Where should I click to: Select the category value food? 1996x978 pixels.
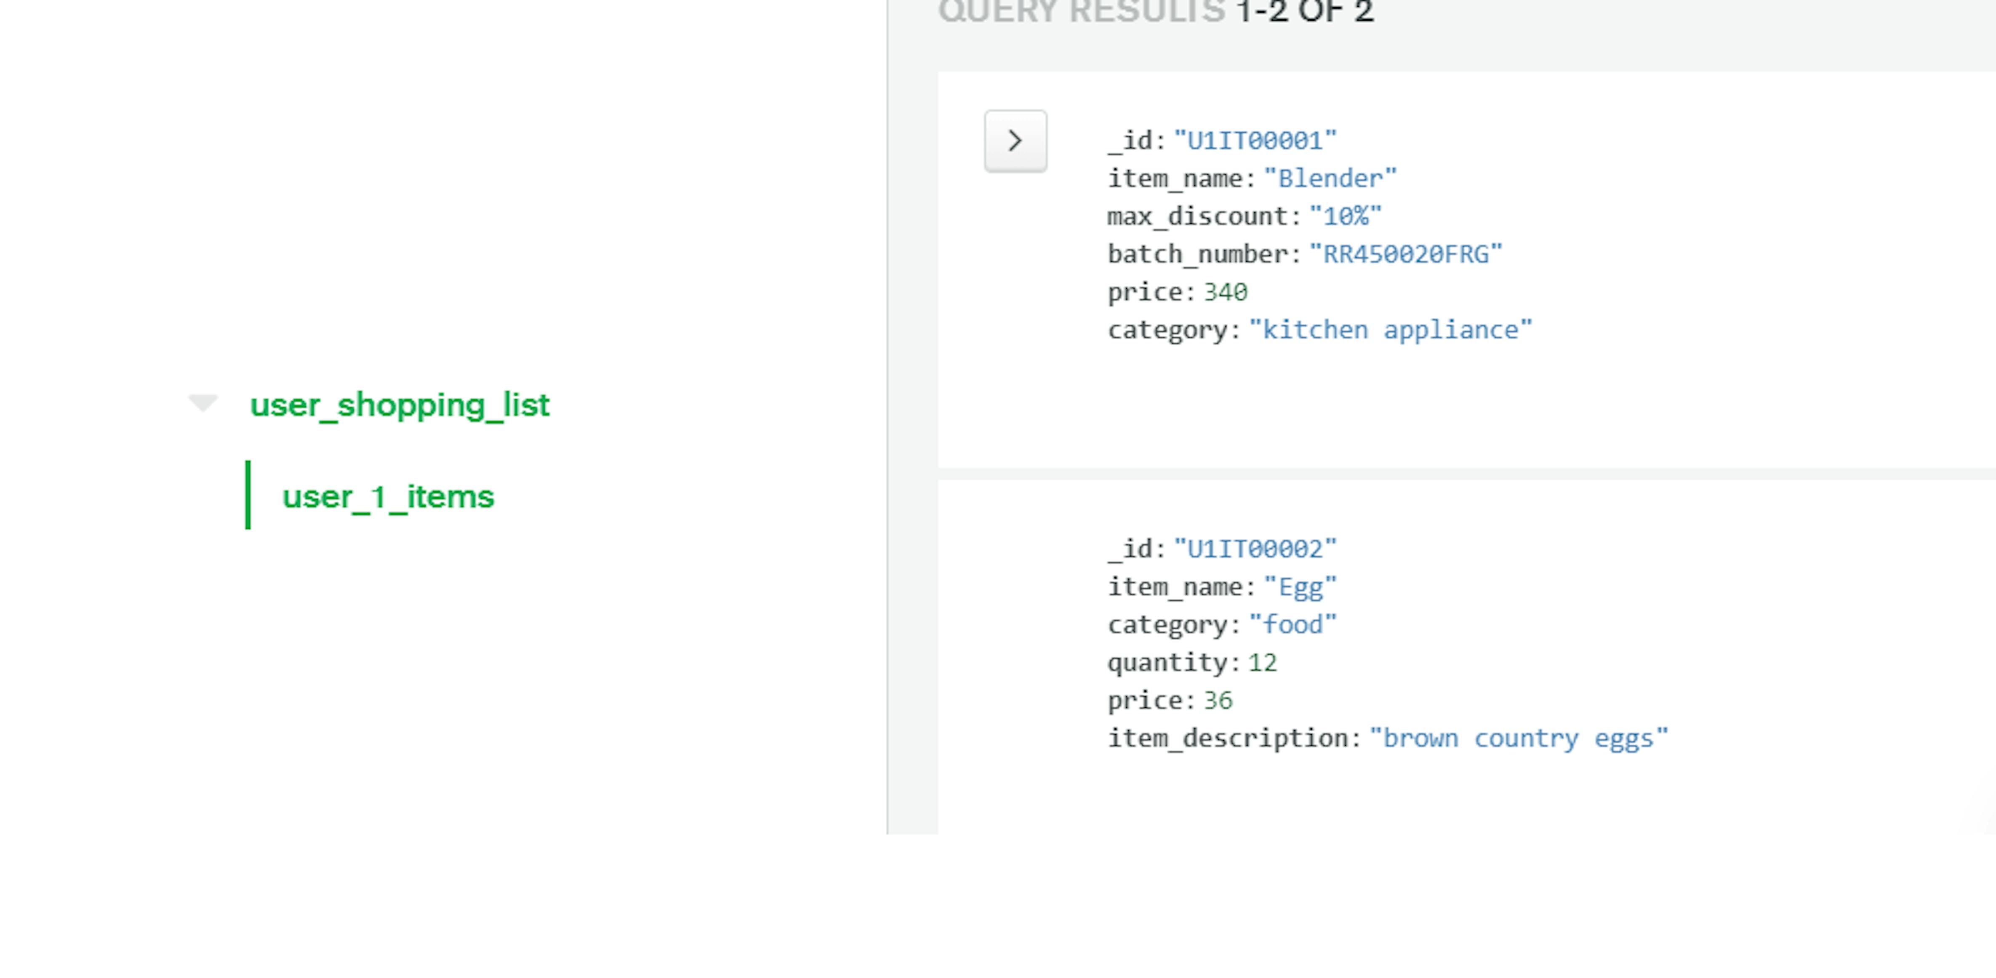pos(1295,625)
